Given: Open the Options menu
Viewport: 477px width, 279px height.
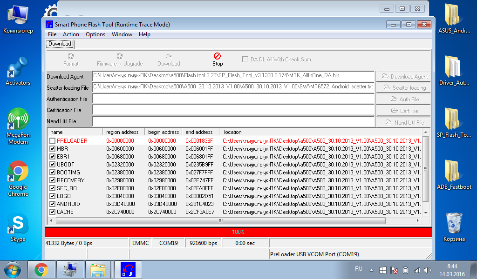Looking at the screenshot, I should pyautogui.click(x=95, y=34).
